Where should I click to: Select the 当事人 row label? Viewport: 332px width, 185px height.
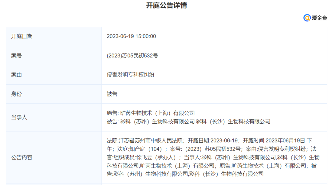[19, 117]
